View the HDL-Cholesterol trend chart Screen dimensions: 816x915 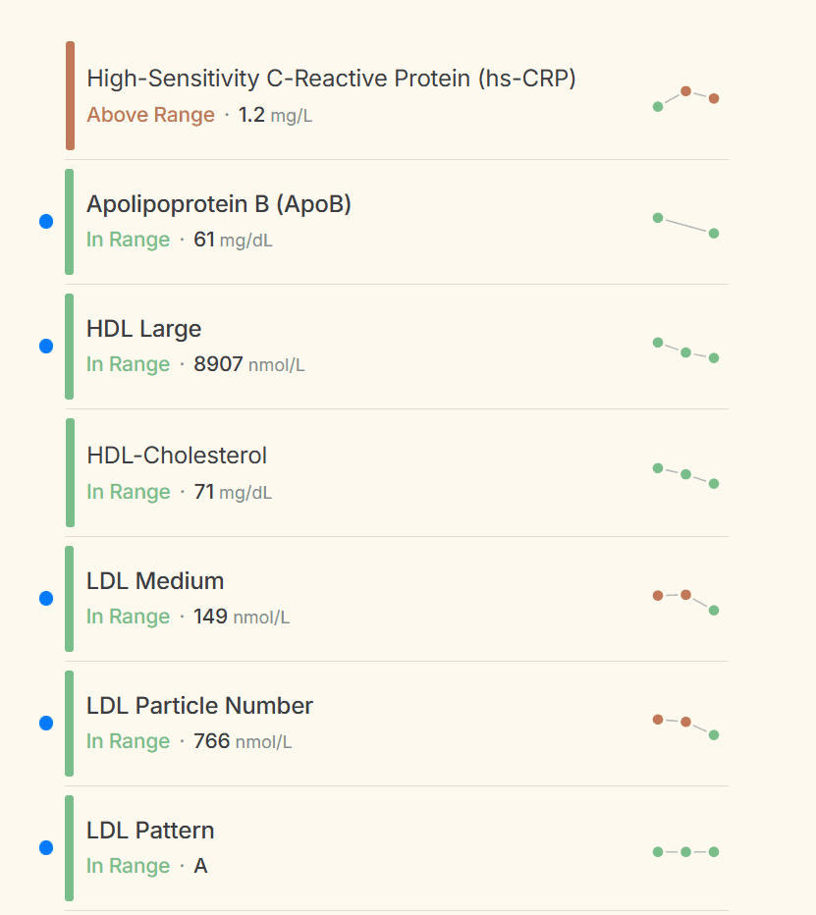685,475
